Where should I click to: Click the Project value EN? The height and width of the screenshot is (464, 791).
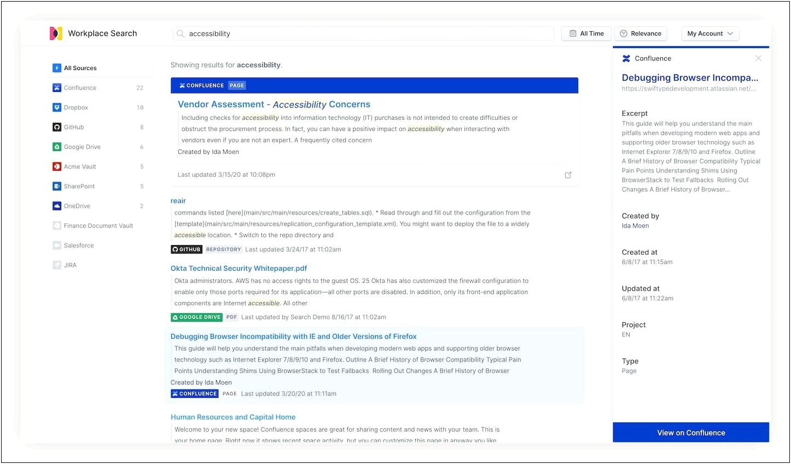tap(626, 334)
